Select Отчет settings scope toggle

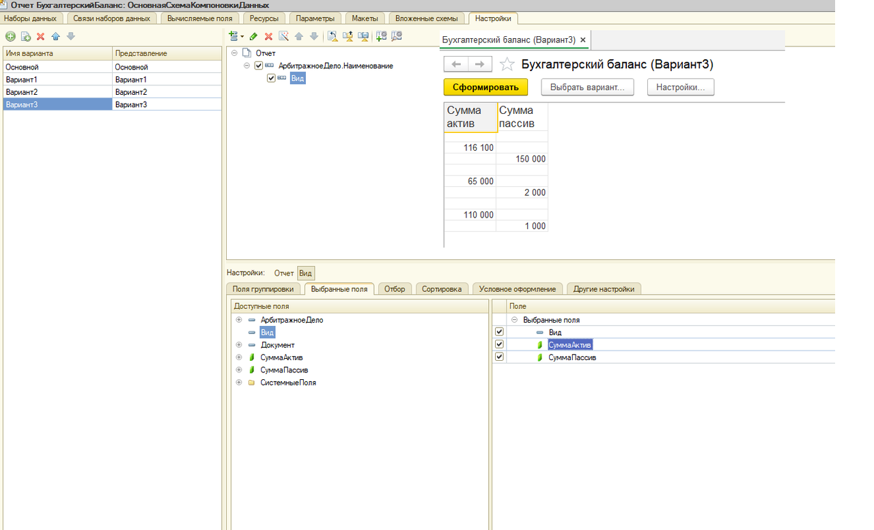click(x=284, y=273)
